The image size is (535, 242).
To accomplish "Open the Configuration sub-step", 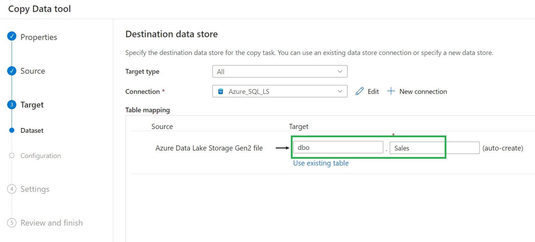I will (x=41, y=156).
